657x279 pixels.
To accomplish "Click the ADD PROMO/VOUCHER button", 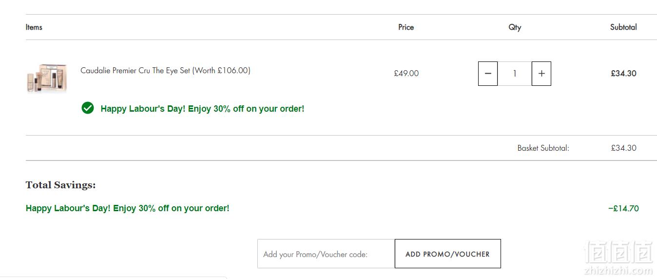I will 447,254.
